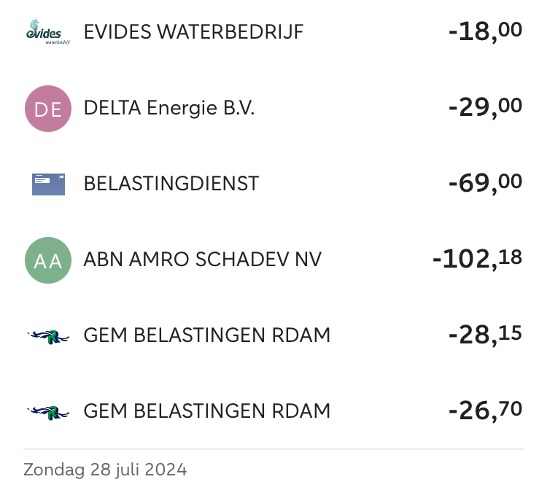The height and width of the screenshot is (490, 547).
Task: Click the -29,00 amount
Action: pos(485,108)
